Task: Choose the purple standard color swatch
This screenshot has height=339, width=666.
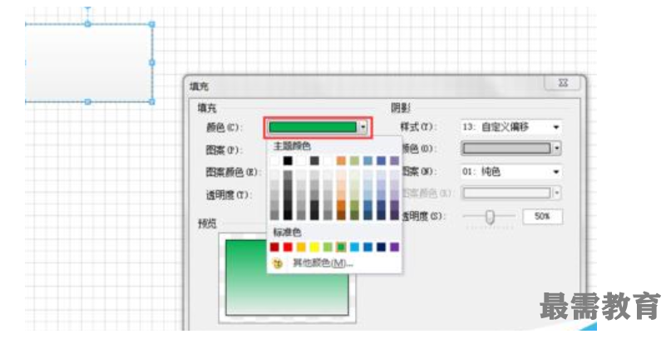Action: click(x=395, y=247)
